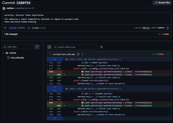Open JediKev's avatar image
The width and height of the screenshot is (173, 123).
point(4,8)
